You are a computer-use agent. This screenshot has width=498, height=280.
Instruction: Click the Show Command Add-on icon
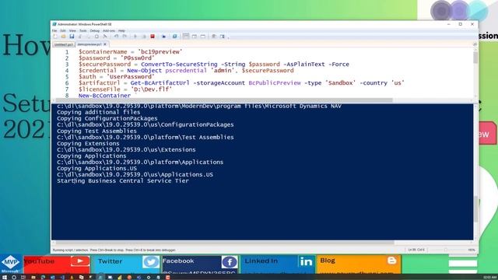tap(223, 37)
